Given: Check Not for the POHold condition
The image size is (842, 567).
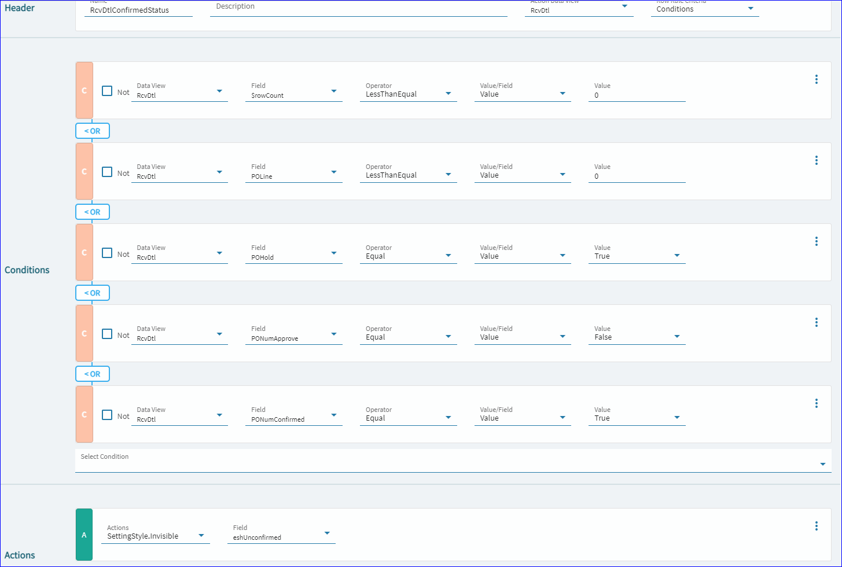Looking at the screenshot, I should coord(107,253).
